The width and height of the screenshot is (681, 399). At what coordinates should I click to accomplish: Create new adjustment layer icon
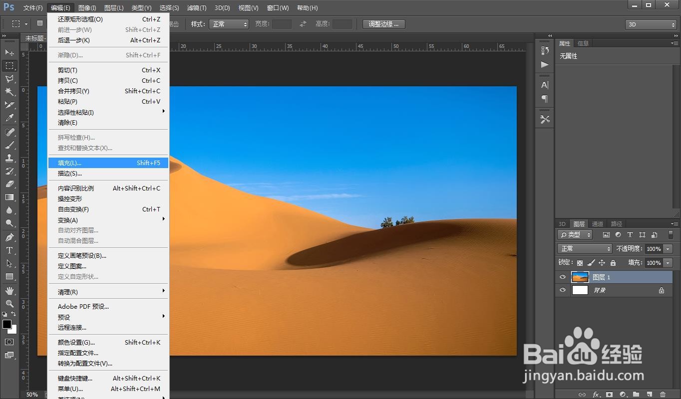(623, 395)
